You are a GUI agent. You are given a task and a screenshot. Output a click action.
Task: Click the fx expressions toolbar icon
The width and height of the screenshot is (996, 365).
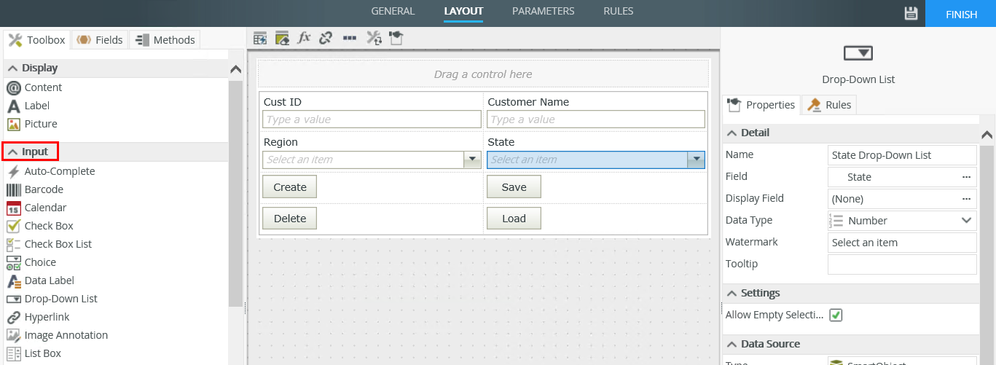[305, 37]
